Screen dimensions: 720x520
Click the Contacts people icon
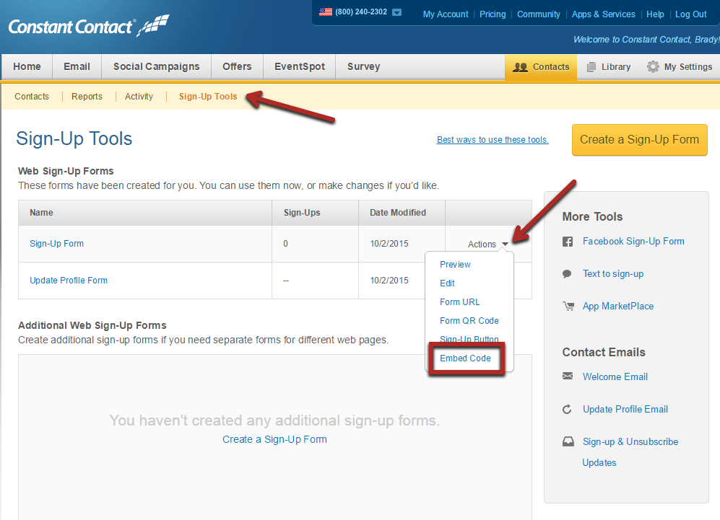point(520,67)
